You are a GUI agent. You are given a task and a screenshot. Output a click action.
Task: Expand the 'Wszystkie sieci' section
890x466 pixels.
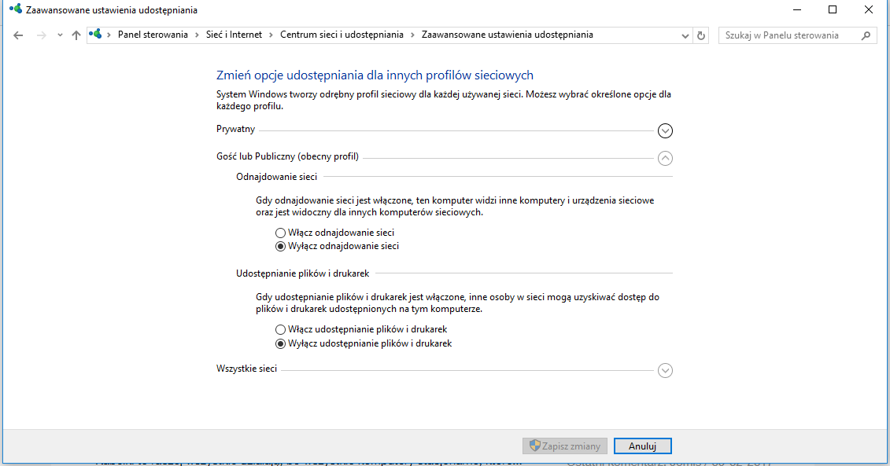click(x=665, y=370)
